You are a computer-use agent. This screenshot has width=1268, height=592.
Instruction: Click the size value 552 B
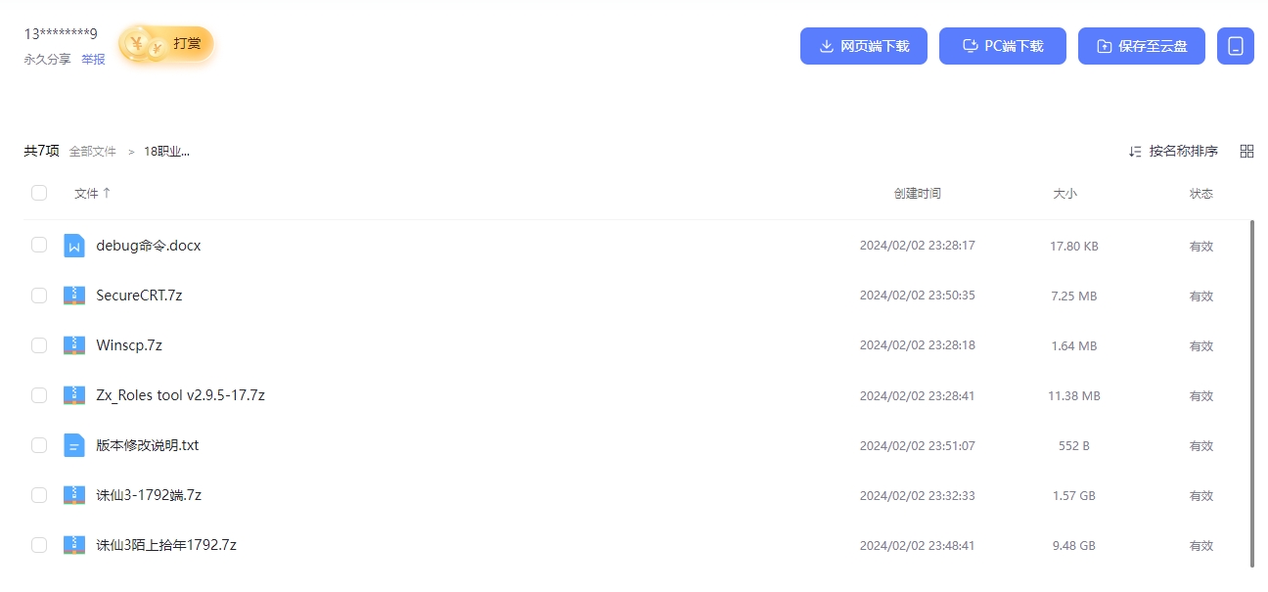[1074, 445]
